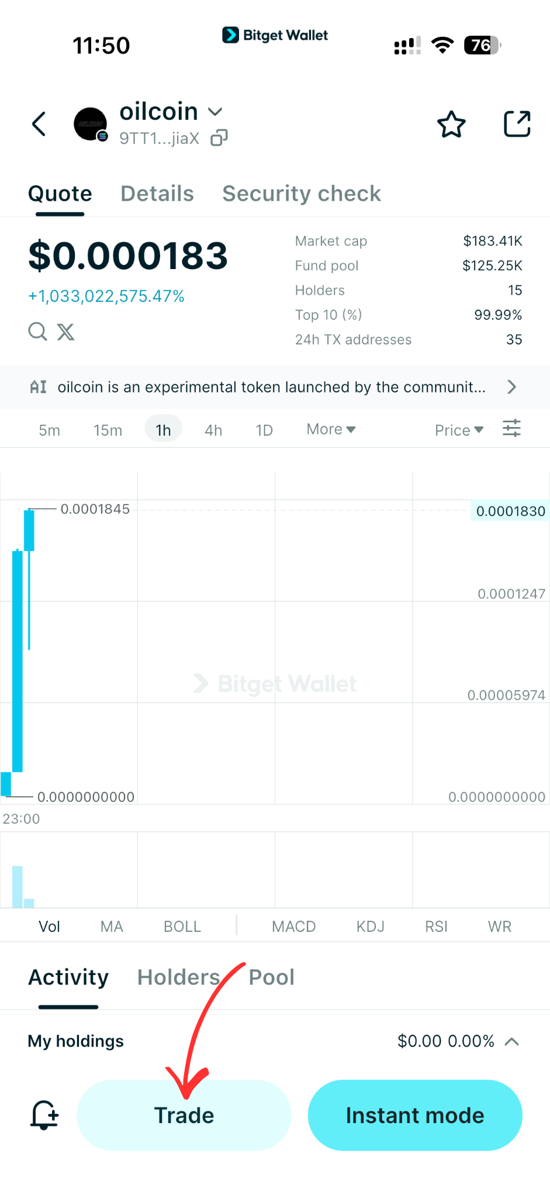This screenshot has width=550, height=1198.
Task: Star oilcoin as a favorite
Action: tap(451, 123)
